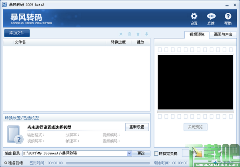Click the 视频编码 label
The height and width of the screenshot is (167, 240).
click(111, 135)
